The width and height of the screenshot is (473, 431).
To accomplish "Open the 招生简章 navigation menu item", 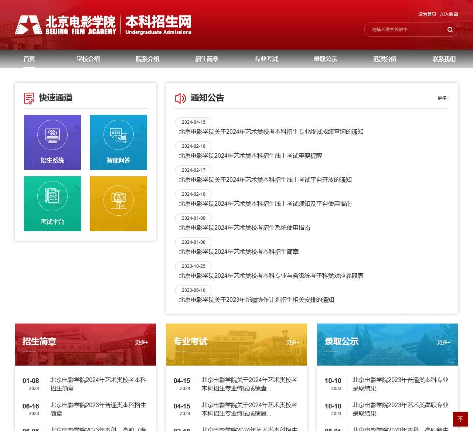I will [x=207, y=59].
